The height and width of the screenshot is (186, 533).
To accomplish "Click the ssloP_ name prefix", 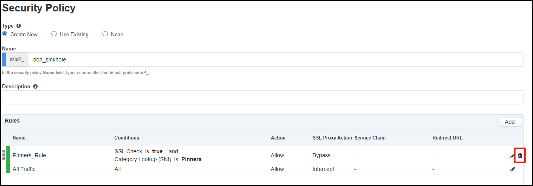I will (17, 60).
